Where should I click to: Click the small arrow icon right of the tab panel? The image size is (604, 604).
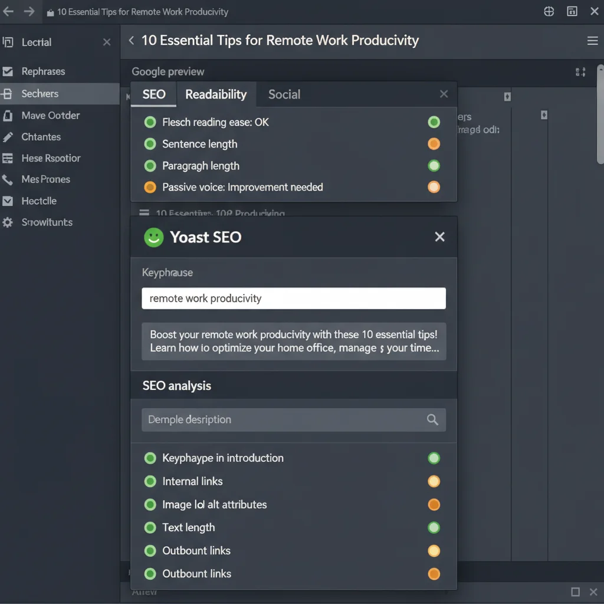pos(507,97)
